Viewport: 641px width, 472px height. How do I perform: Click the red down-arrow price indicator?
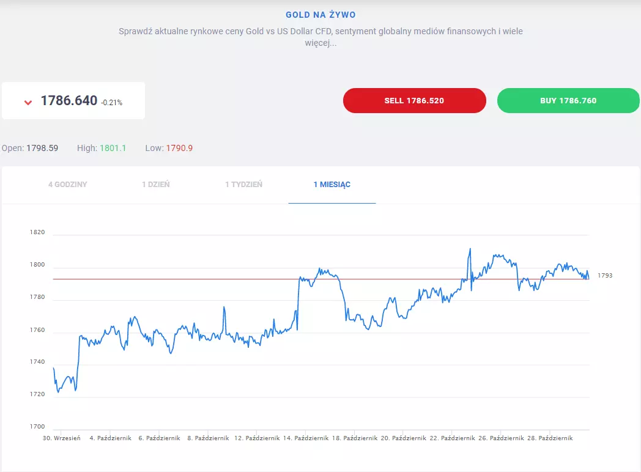coord(28,102)
